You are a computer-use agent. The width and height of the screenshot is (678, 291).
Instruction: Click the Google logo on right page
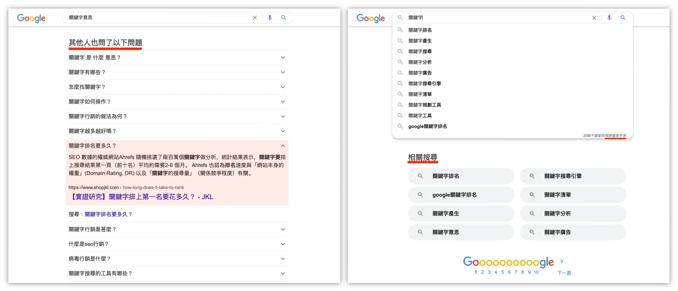(x=371, y=18)
